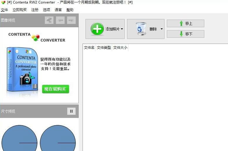Viewport: 228px width, 151px height.
Task: Click the app logo icon in title bar
Action: 3,2
